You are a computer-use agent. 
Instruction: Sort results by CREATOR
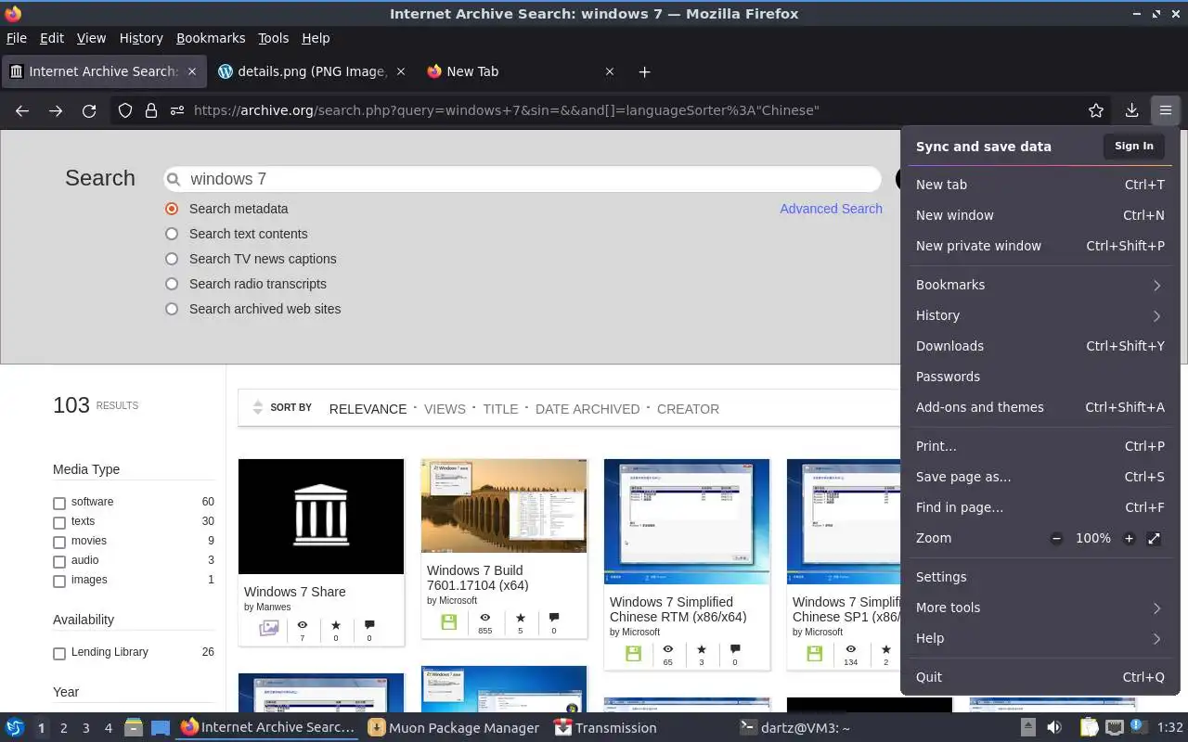688,409
